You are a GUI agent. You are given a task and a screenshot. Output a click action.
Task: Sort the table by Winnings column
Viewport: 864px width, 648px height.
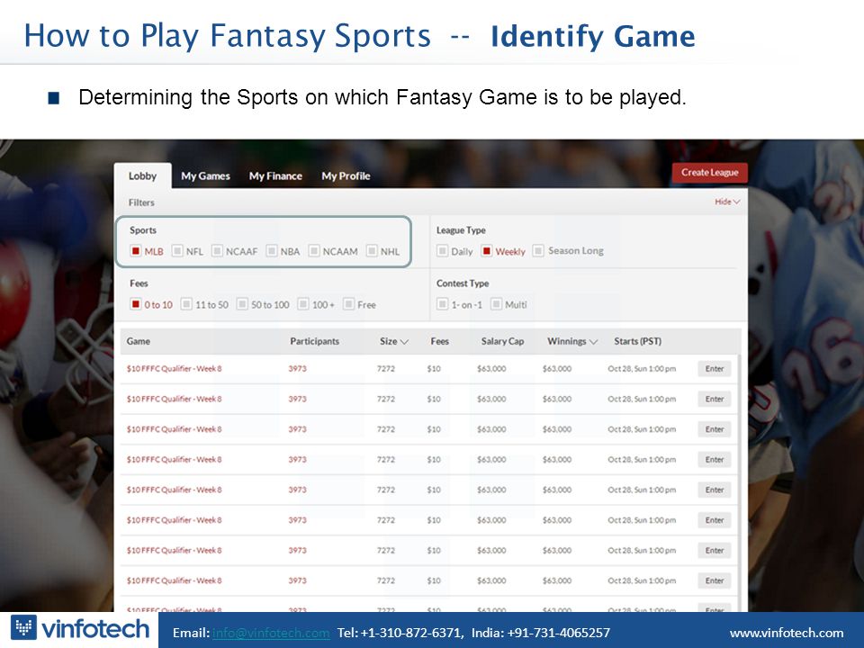pyautogui.click(x=572, y=341)
